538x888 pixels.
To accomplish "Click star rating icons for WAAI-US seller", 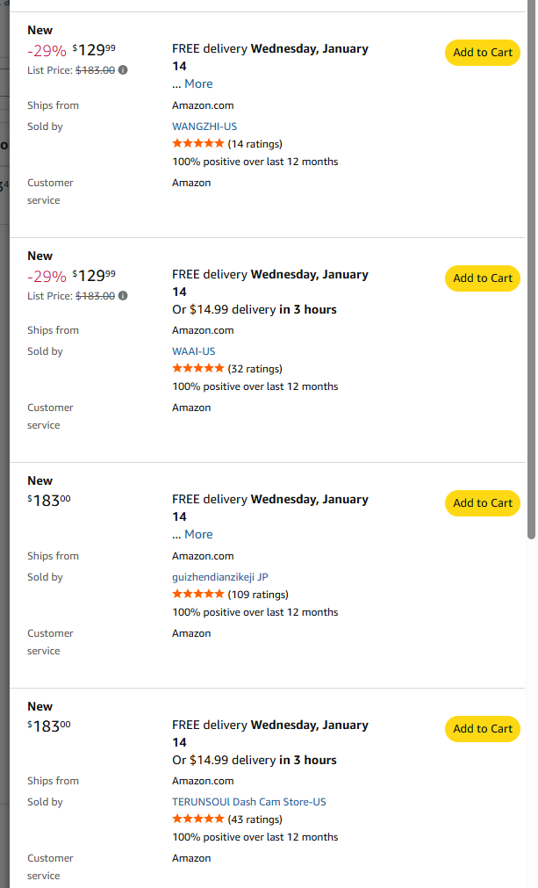I will (197, 369).
